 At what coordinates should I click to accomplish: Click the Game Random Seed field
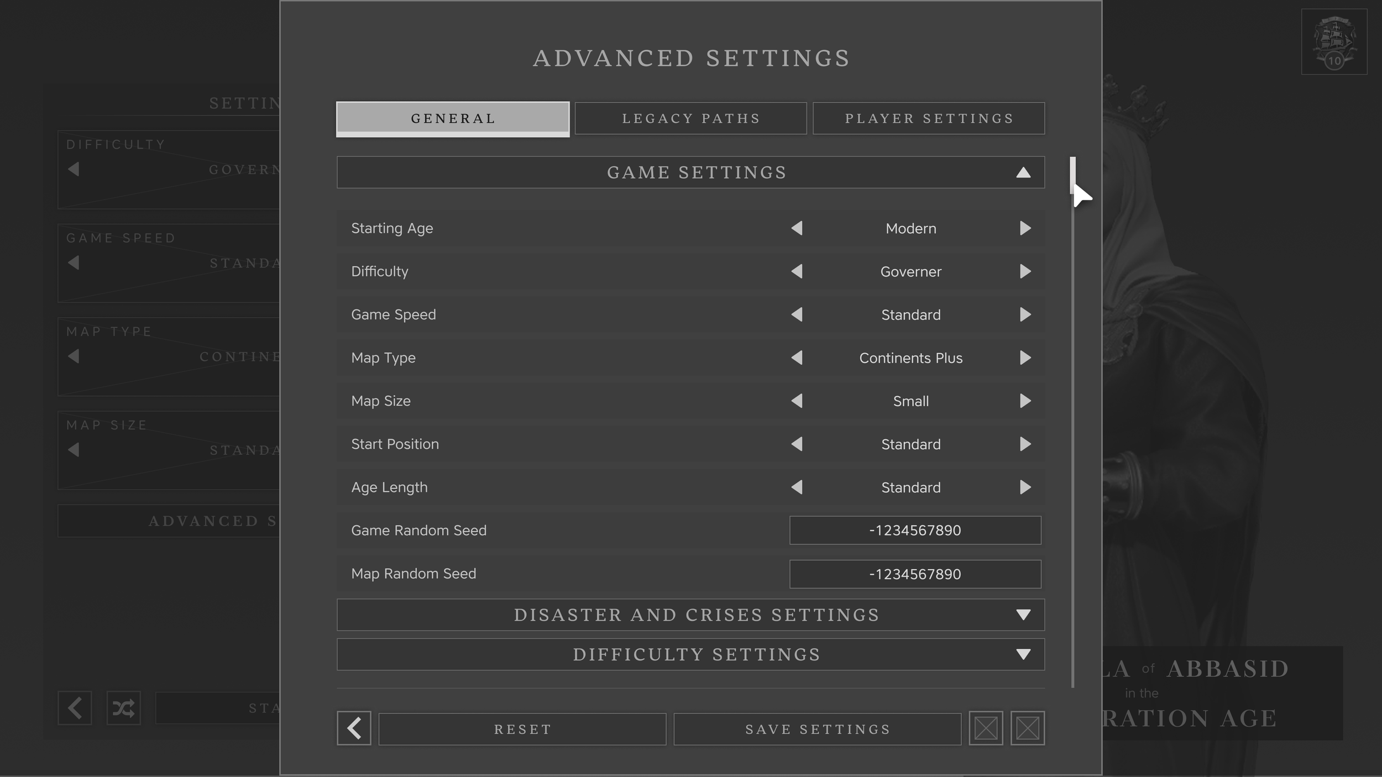tap(915, 530)
